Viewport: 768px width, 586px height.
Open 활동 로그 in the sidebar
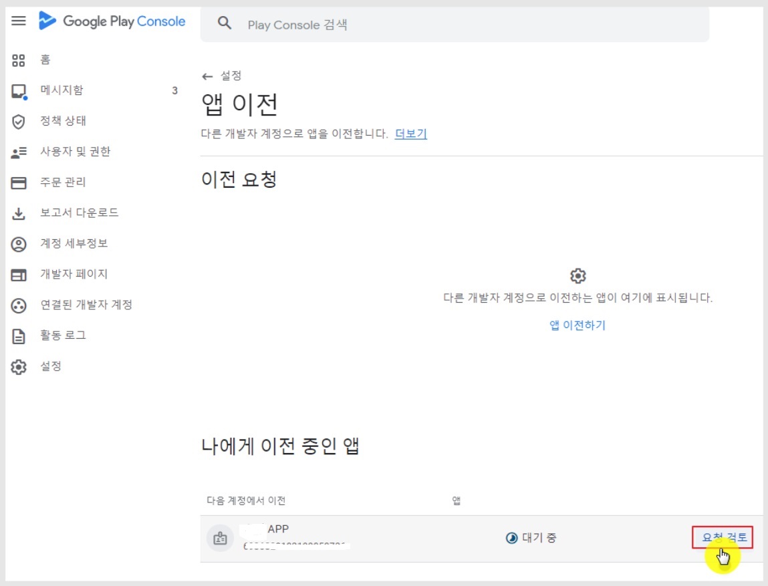coord(63,335)
